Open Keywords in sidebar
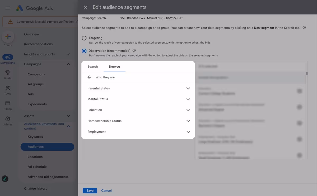 click(35, 137)
